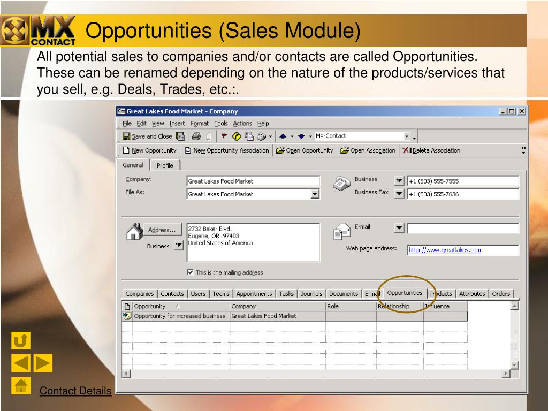
Task: Click the e-mail envelope document icon
Action: [342, 231]
